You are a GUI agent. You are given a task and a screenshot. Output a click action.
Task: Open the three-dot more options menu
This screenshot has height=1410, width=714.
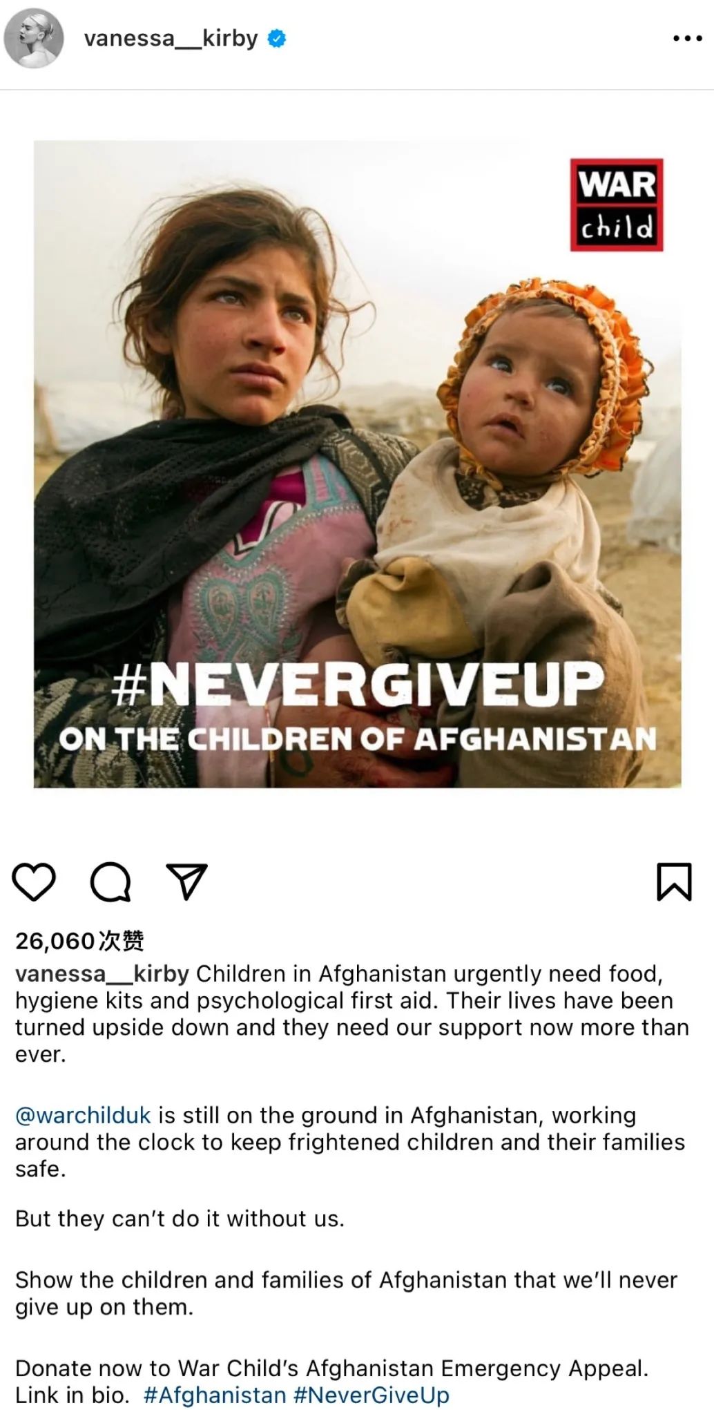[x=687, y=39]
